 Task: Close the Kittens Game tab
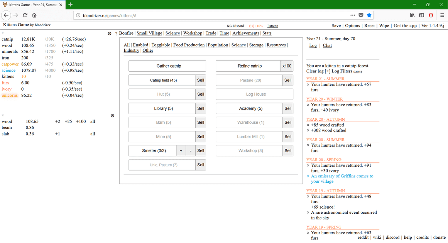(61, 5)
